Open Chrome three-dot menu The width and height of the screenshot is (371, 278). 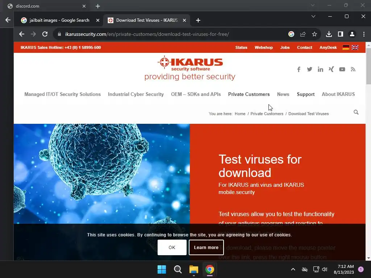click(364, 34)
